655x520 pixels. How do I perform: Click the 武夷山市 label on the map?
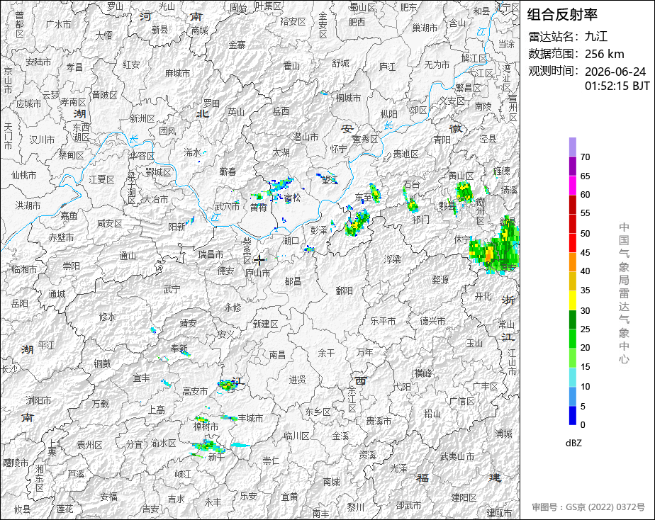[x=457, y=456]
